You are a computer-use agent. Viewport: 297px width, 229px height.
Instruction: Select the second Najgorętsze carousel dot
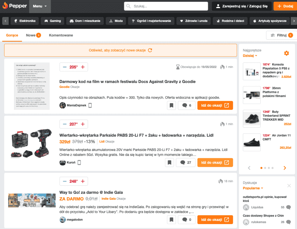pyautogui.click(x=265, y=168)
